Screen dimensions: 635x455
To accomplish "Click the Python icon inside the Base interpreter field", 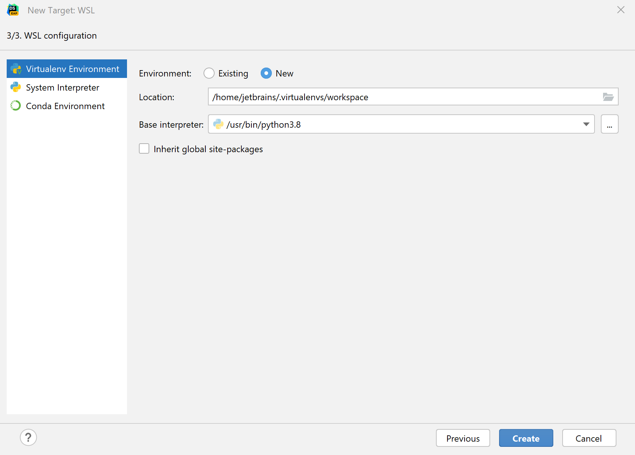I will [x=218, y=124].
